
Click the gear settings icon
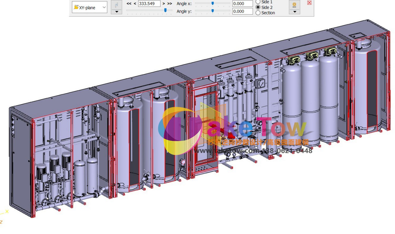(x=294, y=5)
